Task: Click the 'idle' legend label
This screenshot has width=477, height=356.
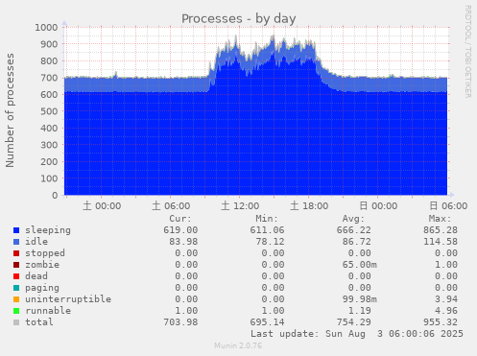Action: coord(36,242)
